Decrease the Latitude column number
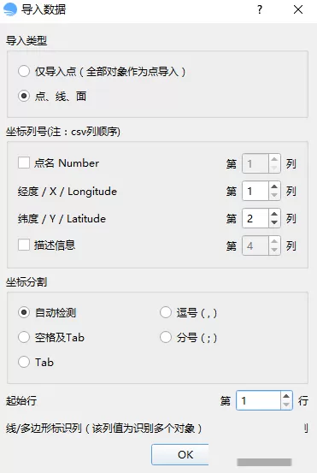 click(274, 222)
